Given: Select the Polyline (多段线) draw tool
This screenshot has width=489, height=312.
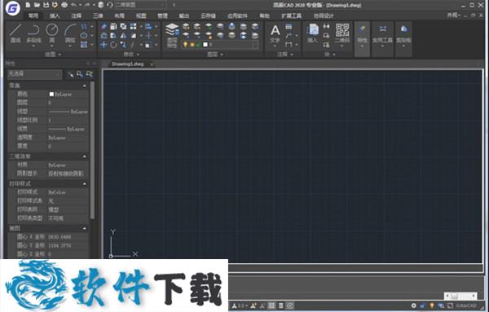Looking at the screenshot, I should click(33, 33).
